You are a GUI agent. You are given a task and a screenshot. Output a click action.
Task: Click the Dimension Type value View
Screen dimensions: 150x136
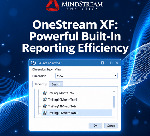tap(58, 69)
